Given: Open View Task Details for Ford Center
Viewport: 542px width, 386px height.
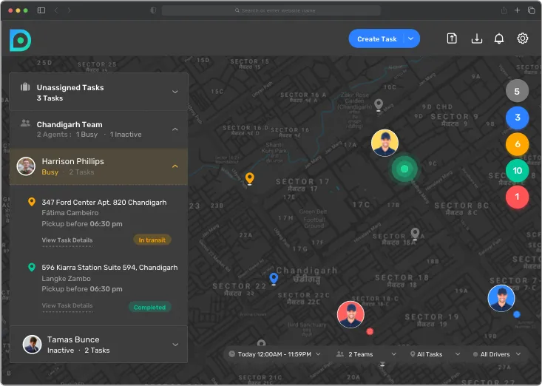Looking at the screenshot, I should coord(67,240).
